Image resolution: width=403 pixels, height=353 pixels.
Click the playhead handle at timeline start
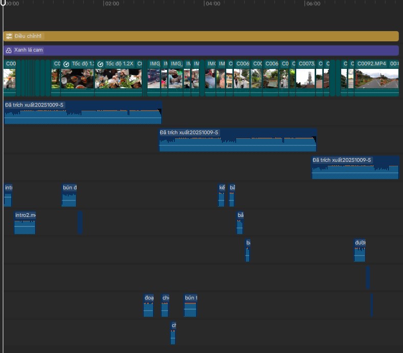click(3, 3)
